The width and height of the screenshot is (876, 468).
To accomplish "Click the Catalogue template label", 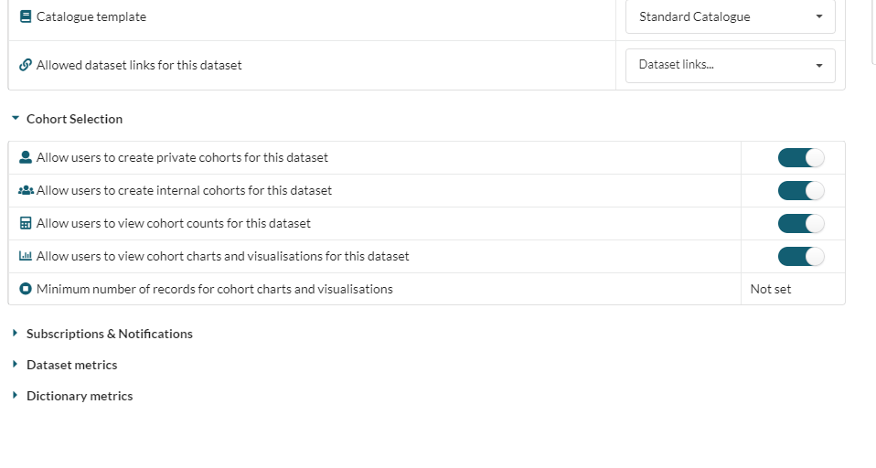I will coord(91,16).
